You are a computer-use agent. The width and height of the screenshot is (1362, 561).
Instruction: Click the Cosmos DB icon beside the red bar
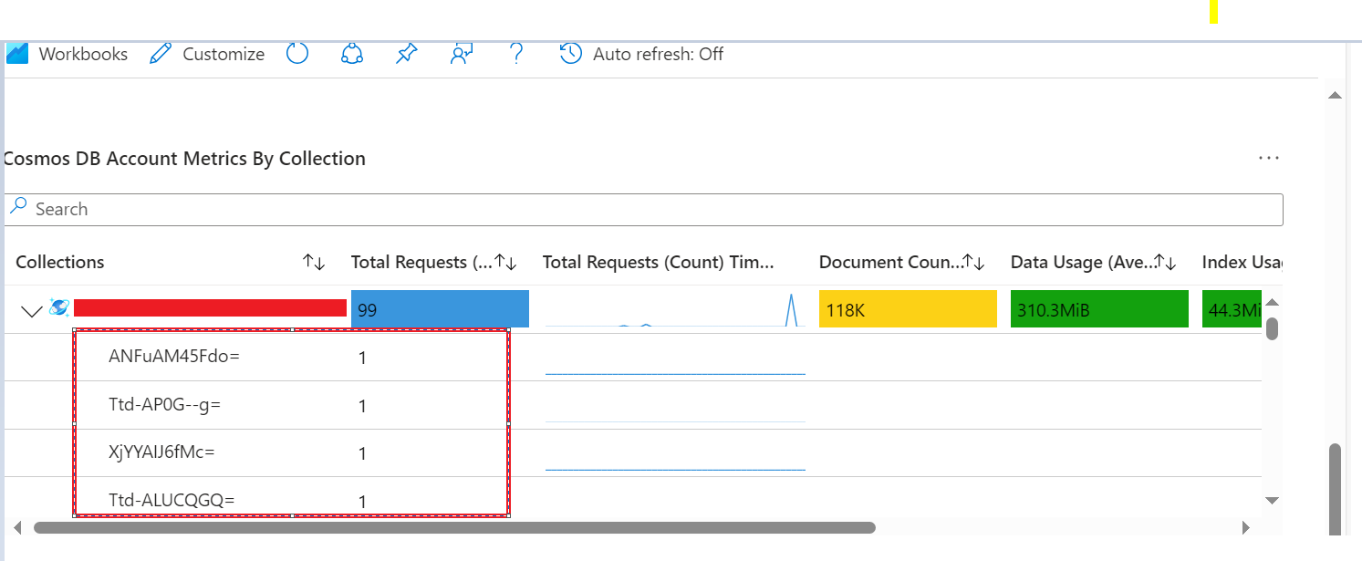58,308
